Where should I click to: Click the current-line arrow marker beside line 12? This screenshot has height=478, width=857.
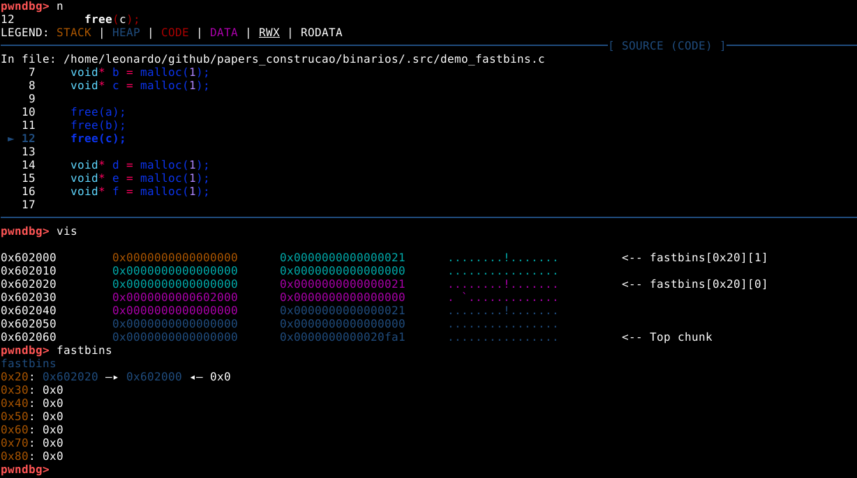coord(11,139)
